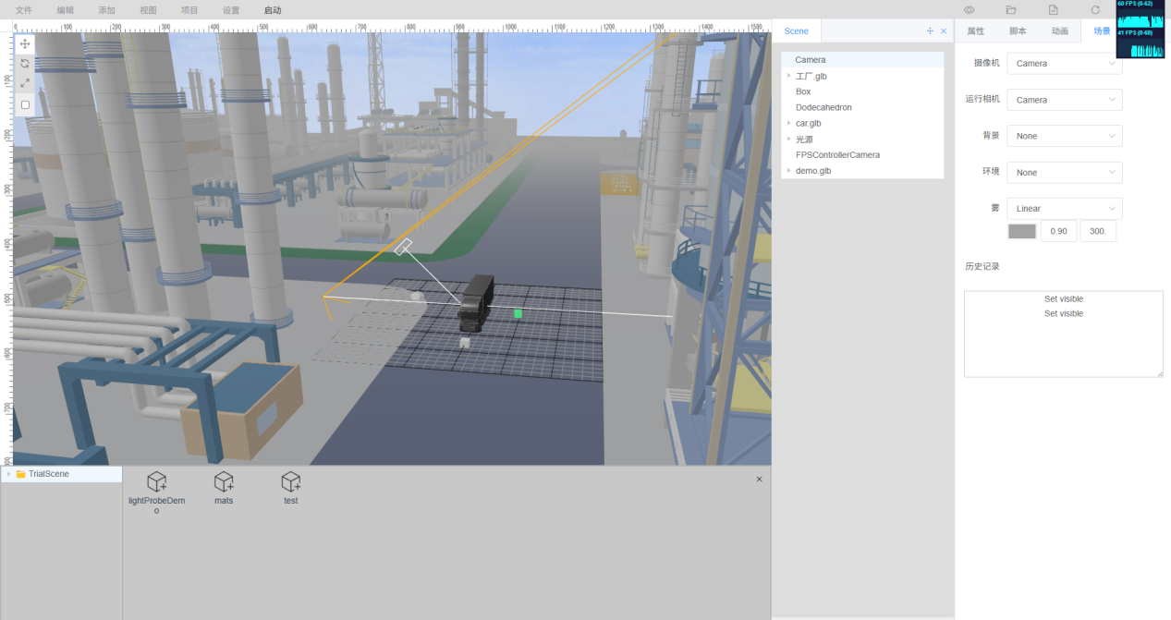The height and width of the screenshot is (620, 1171).
Task: Click the 启动 launch button
Action: click(x=273, y=10)
